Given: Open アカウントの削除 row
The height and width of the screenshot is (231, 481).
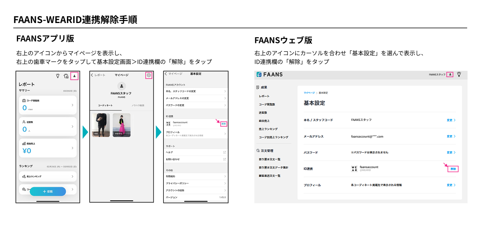Looking at the screenshot, I should click(196, 190).
